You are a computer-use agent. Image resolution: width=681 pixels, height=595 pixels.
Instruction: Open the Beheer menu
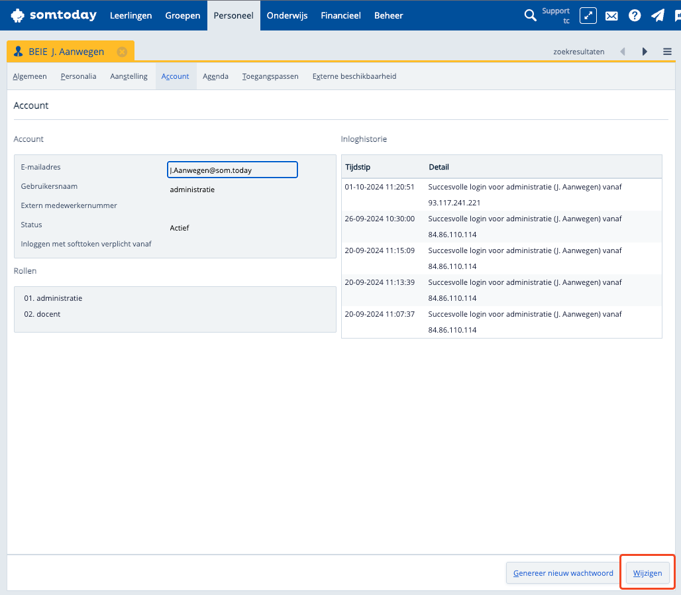point(388,15)
